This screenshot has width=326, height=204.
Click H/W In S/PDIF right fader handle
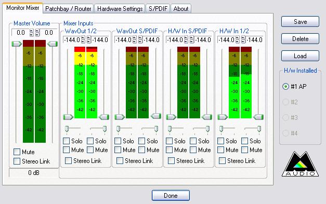click(207, 117)
